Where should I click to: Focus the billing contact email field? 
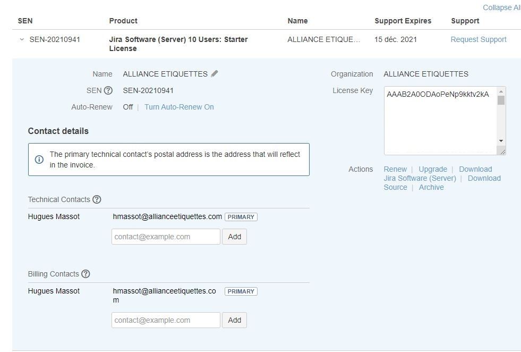coord(166,320)
